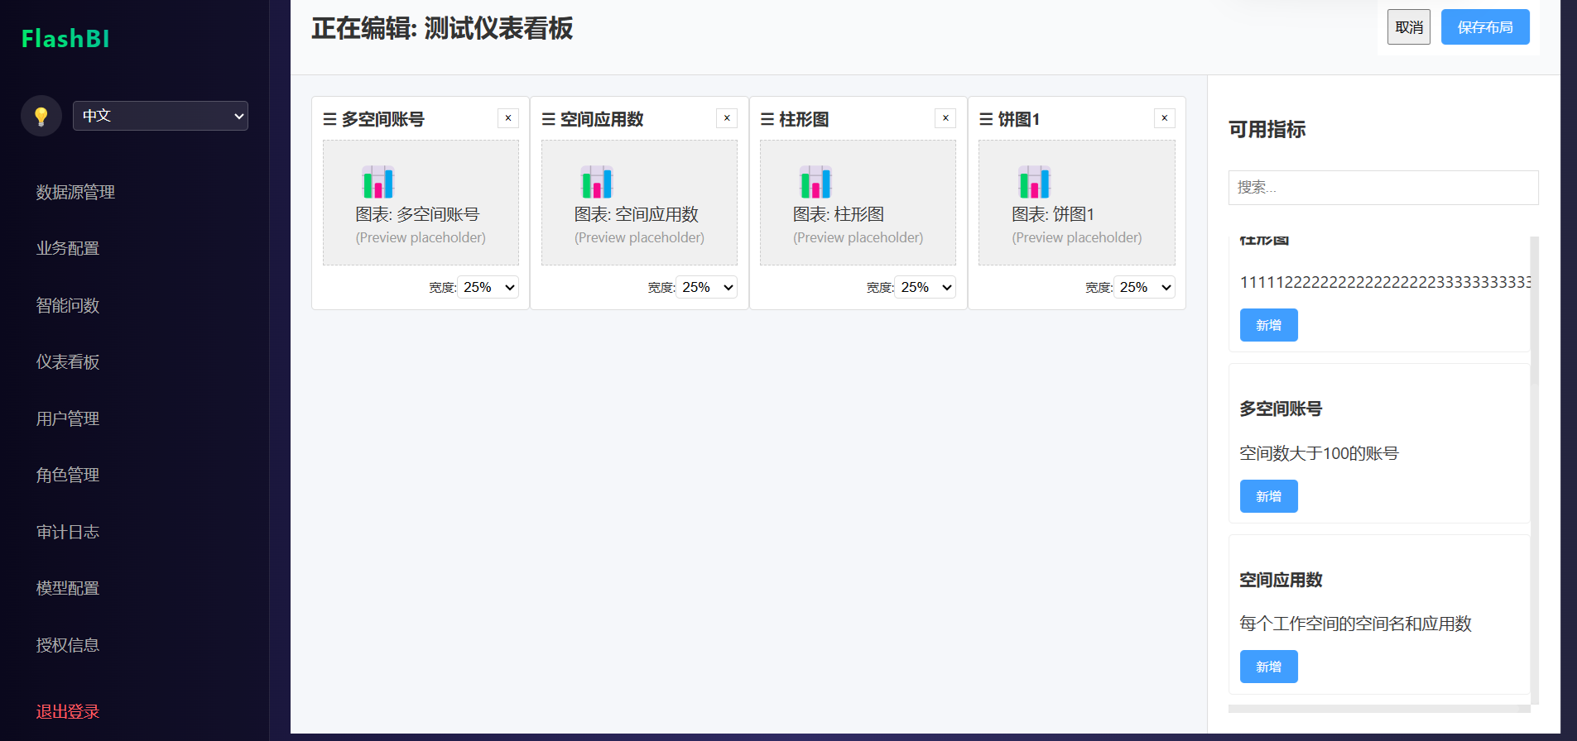The image size is (1577, 741).
Task: Grab the drag handle icon of 多空间账号
Action: pyautogui.click(x=329, y=120)
